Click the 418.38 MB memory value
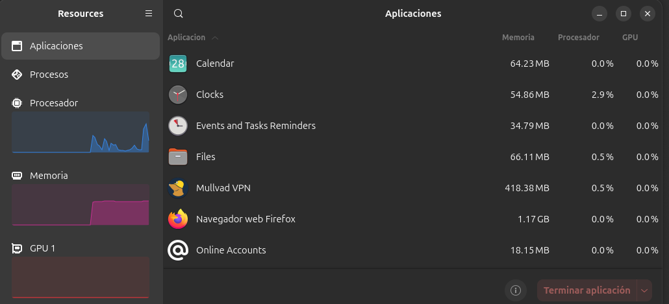 point(527,188)
